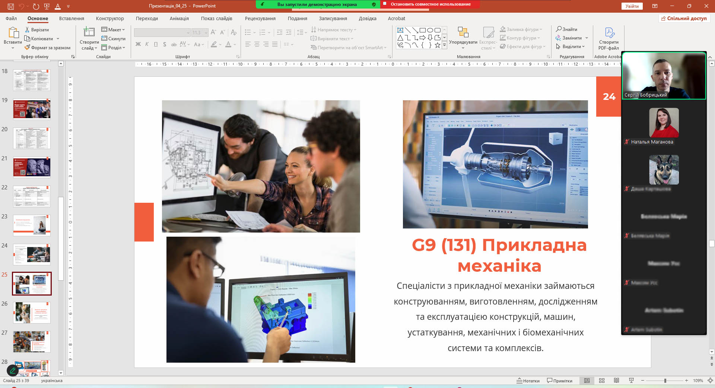Screen dimensions: 715x388
Task: Click Остановить совместное использование button
Action: click(430, 4)
